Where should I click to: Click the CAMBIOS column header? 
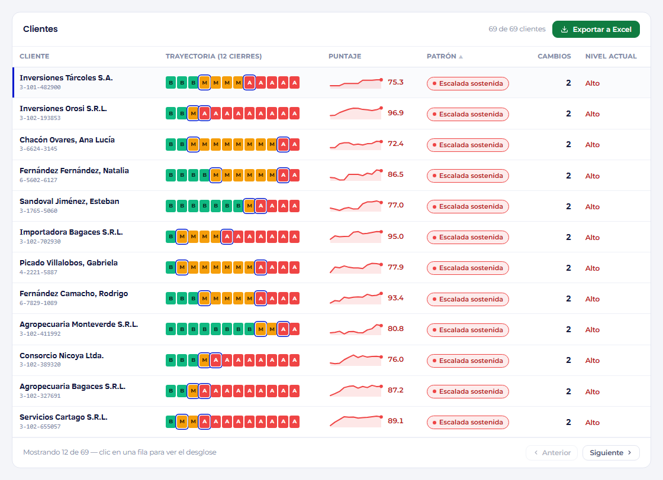tap(554, 56)
